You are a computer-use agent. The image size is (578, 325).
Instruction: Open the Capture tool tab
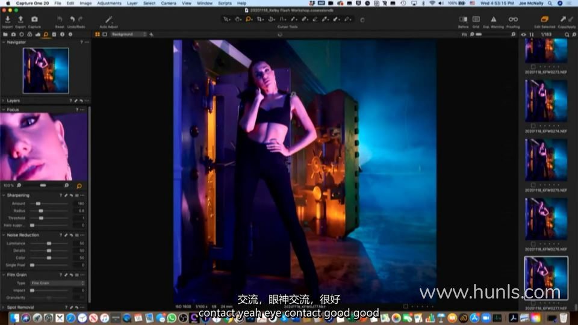(x=13, y=34)
